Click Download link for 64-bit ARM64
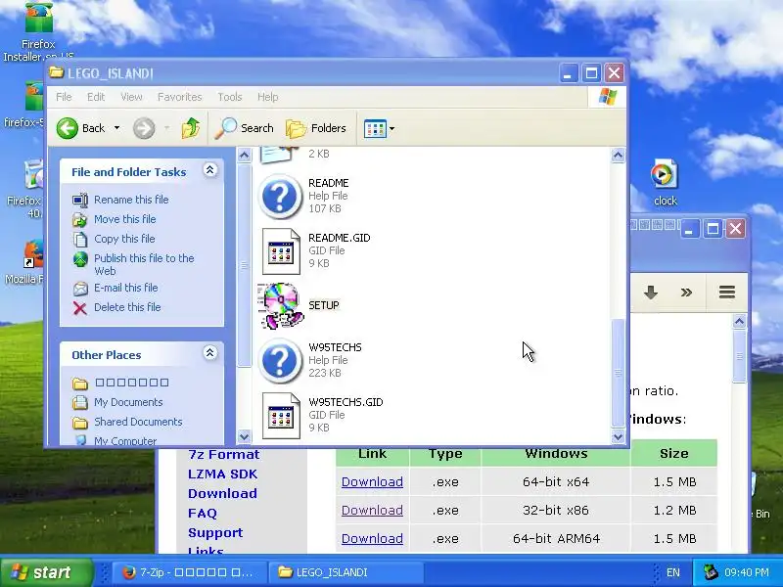This screenshot has width=783, height=587. click(372, 539)
